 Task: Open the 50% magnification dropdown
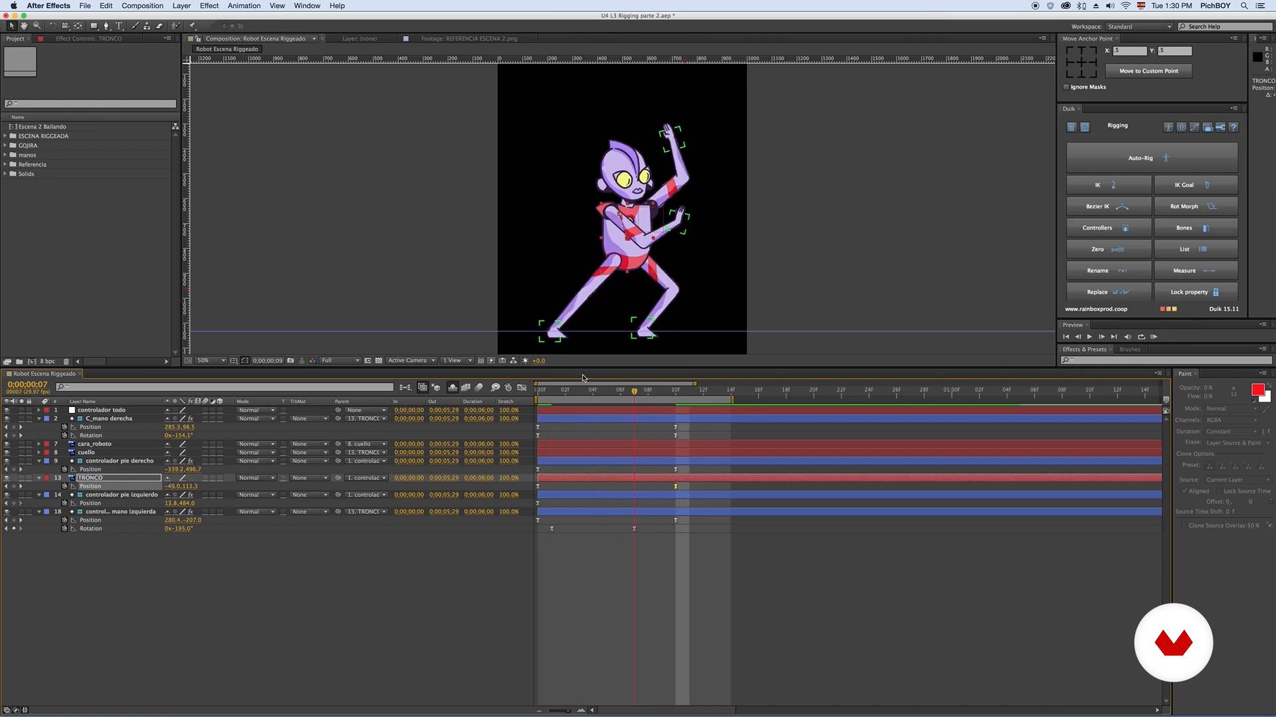click(x=211, y=360)
